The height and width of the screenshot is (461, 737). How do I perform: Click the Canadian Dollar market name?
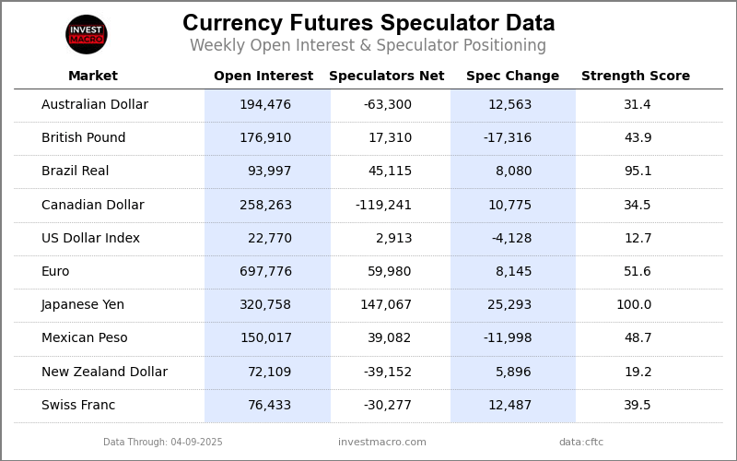[93, 206]
